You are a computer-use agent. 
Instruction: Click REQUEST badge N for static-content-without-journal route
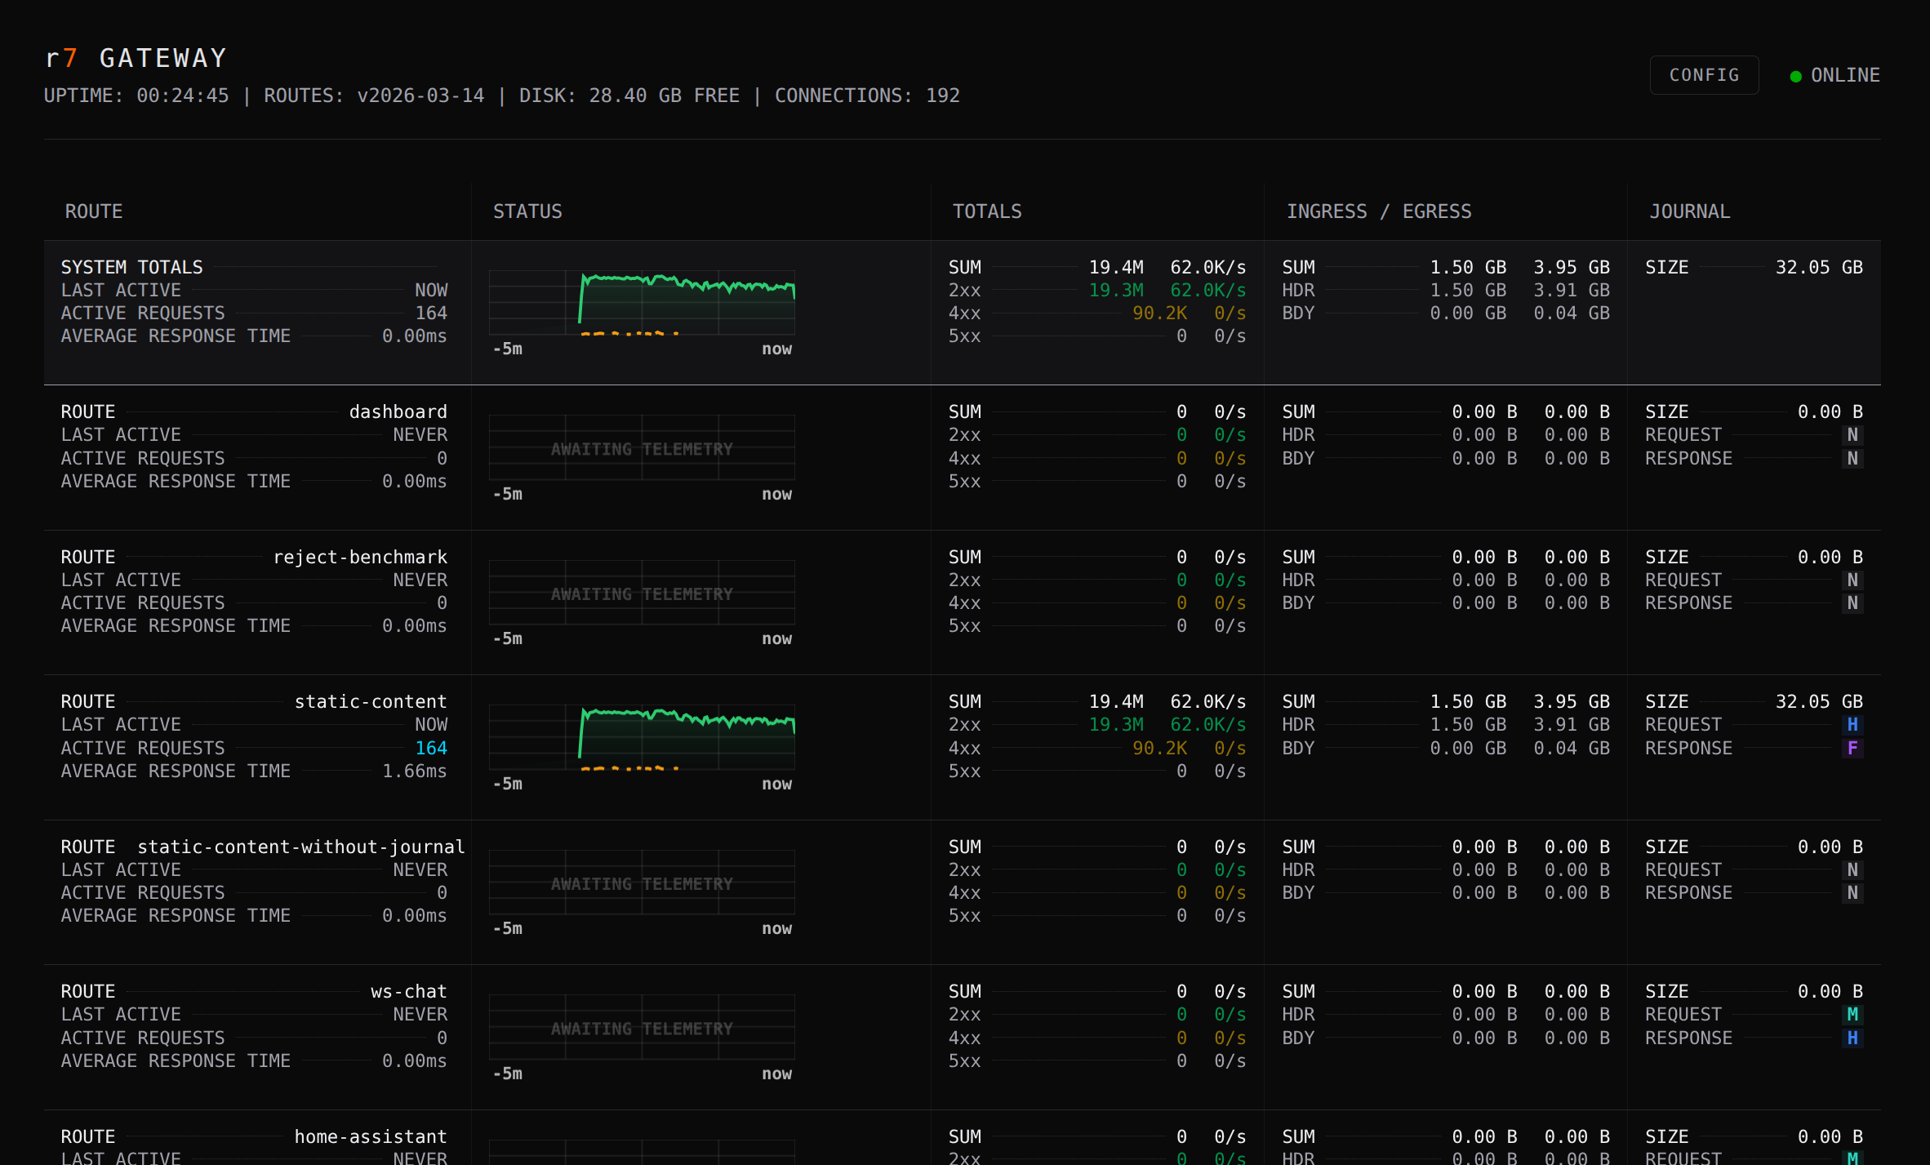1852,870
